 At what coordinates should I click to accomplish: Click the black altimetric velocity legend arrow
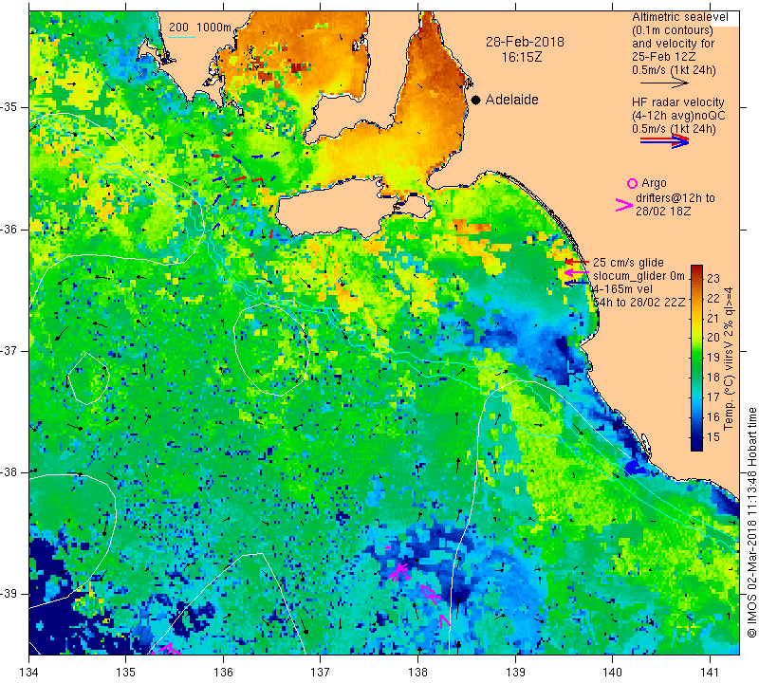pos(664,83)
